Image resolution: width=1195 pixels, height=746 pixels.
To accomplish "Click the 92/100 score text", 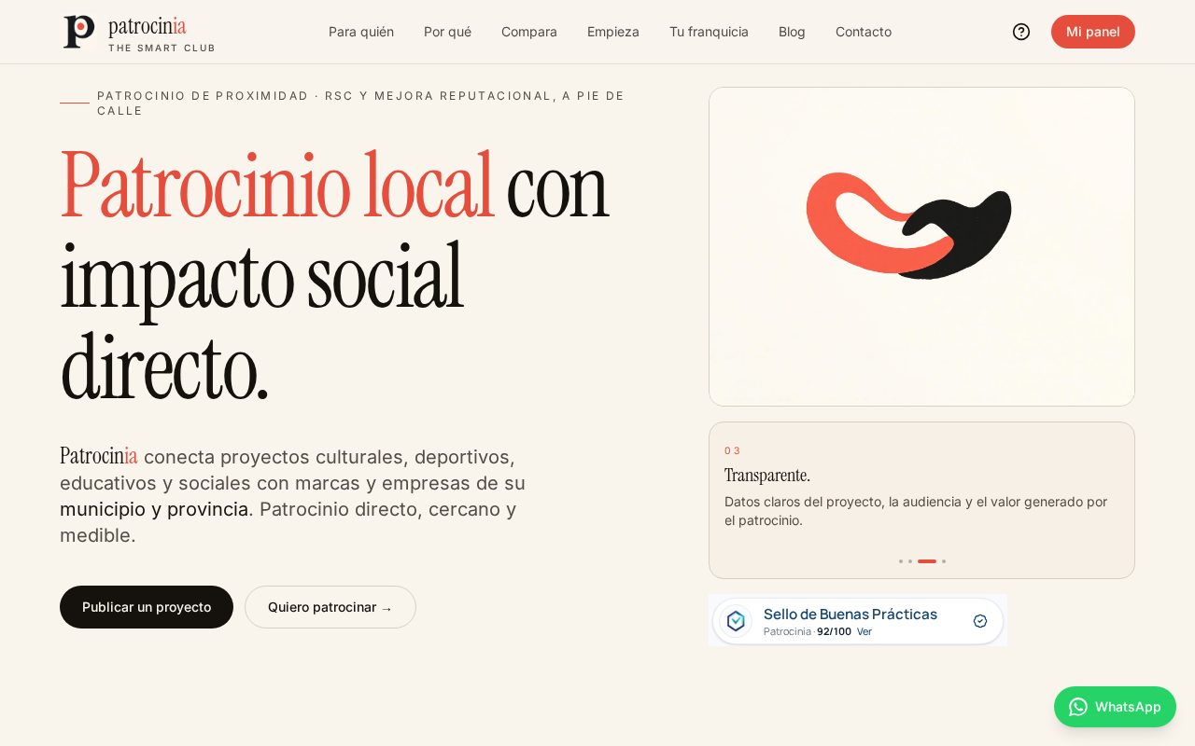I will pyautogui.click(x=834, y=631).
